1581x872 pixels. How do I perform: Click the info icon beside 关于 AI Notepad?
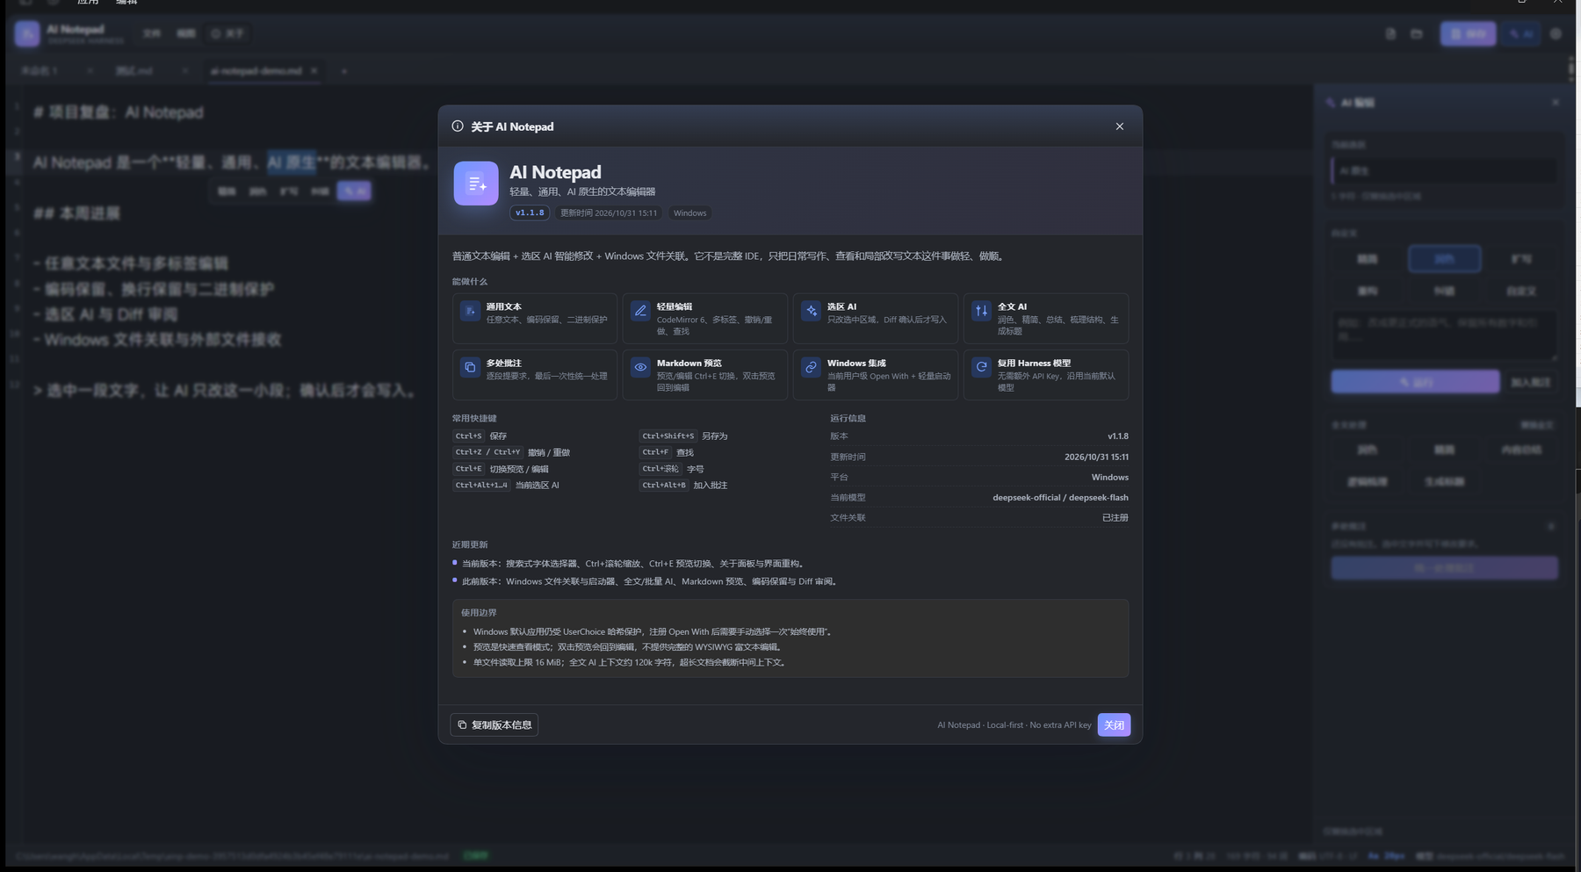[x=458, y=126]
